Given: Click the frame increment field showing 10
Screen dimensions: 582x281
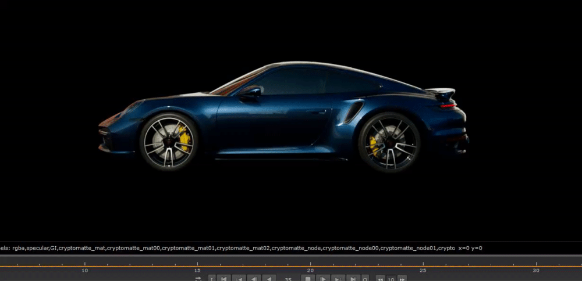Looking at the screenshot, I should (391, 279).
